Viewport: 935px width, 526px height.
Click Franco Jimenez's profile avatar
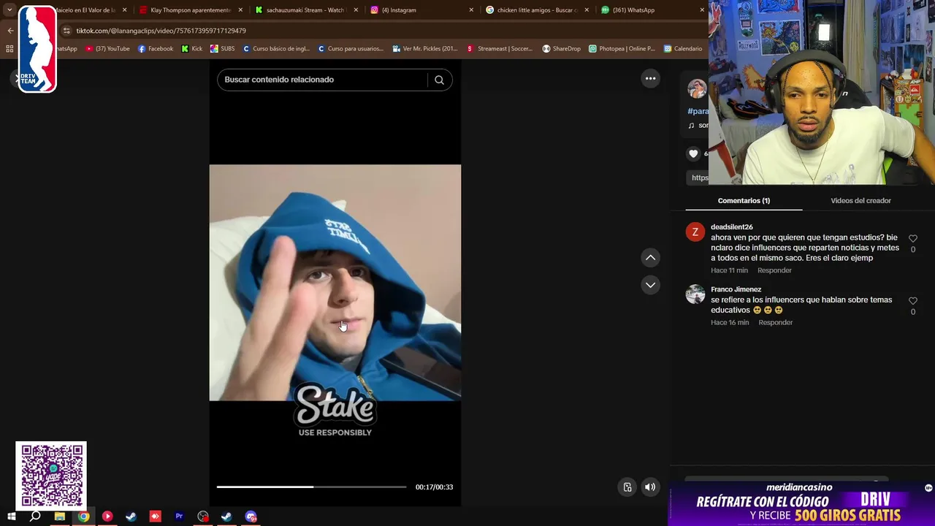point(695,294)
